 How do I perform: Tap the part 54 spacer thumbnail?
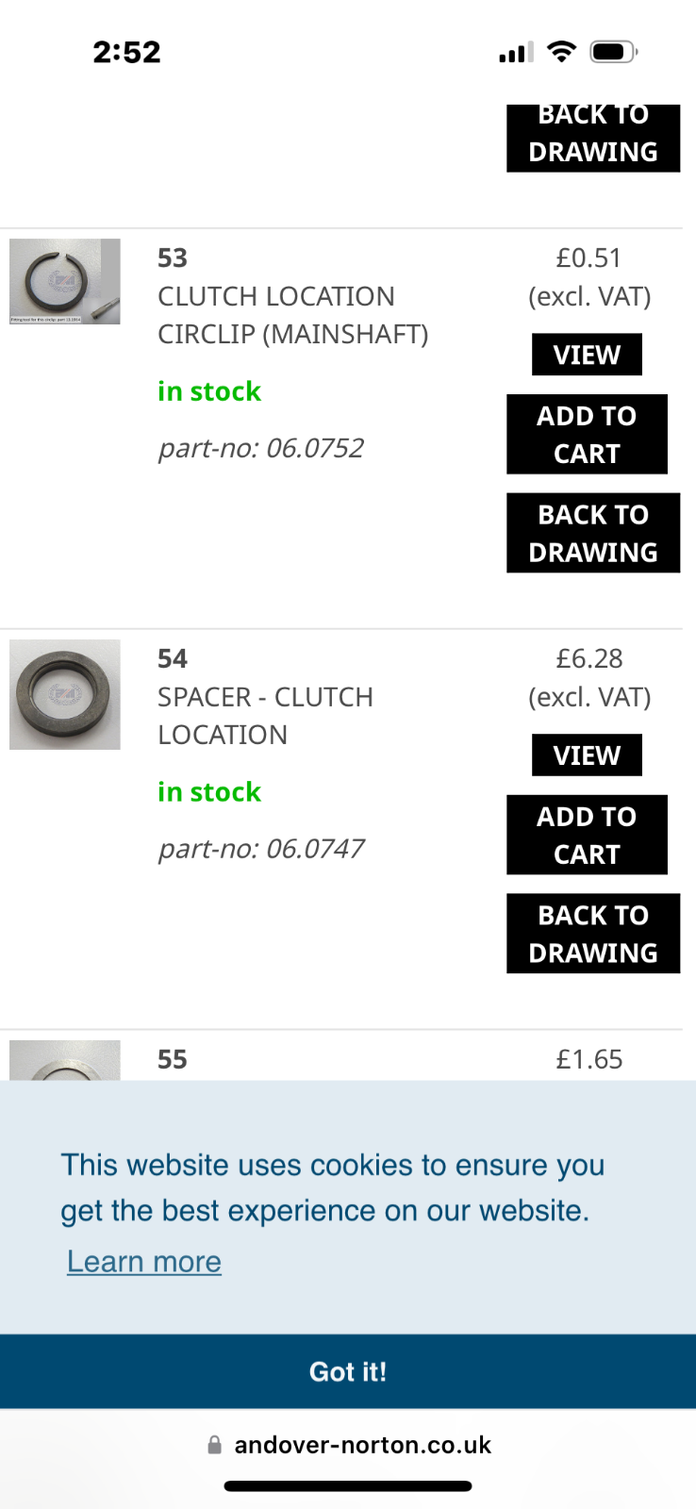point(65,694)
